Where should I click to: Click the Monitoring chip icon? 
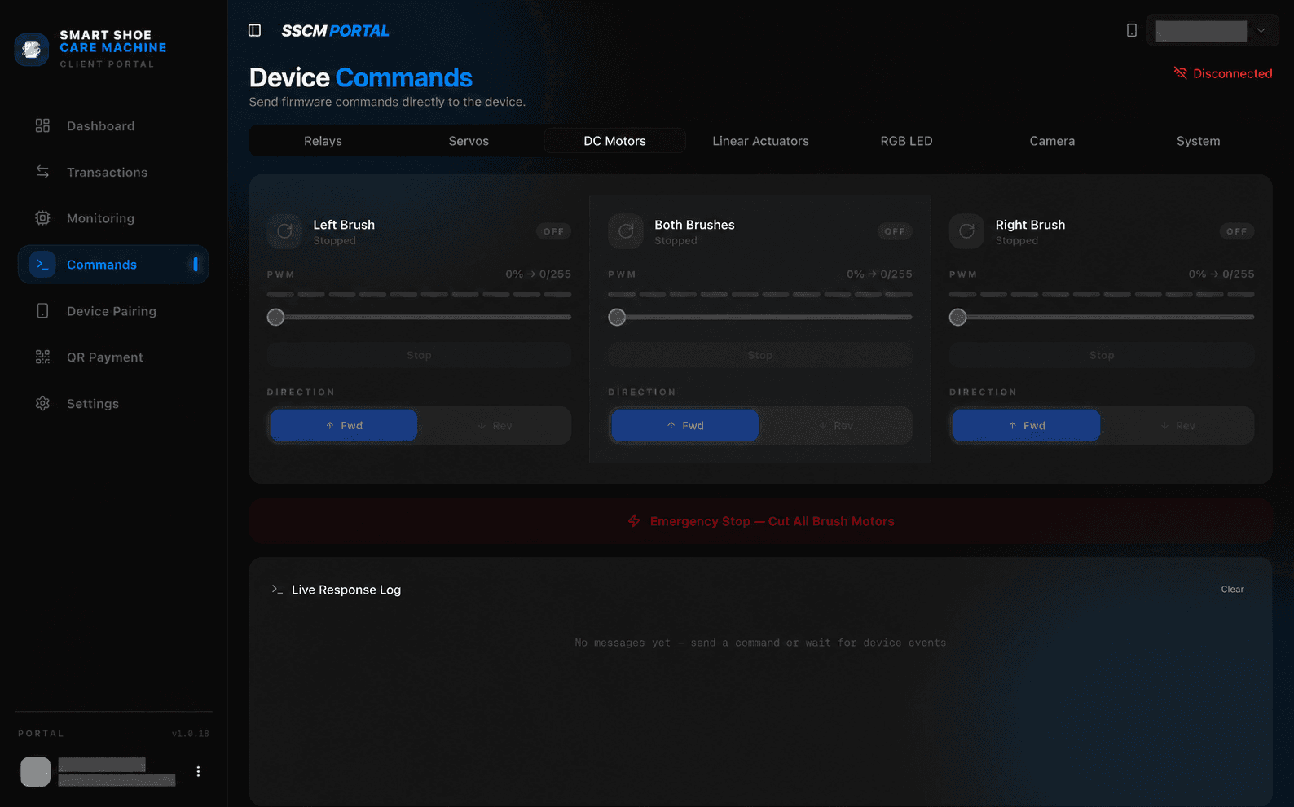click(x=42, y=218)
